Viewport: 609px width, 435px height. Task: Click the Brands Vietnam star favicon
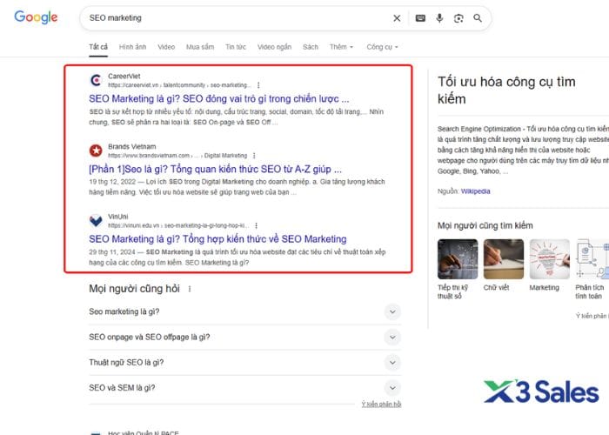coord(96,151)
